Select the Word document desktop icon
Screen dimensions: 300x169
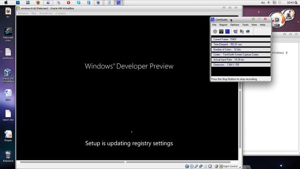(8, 95)
